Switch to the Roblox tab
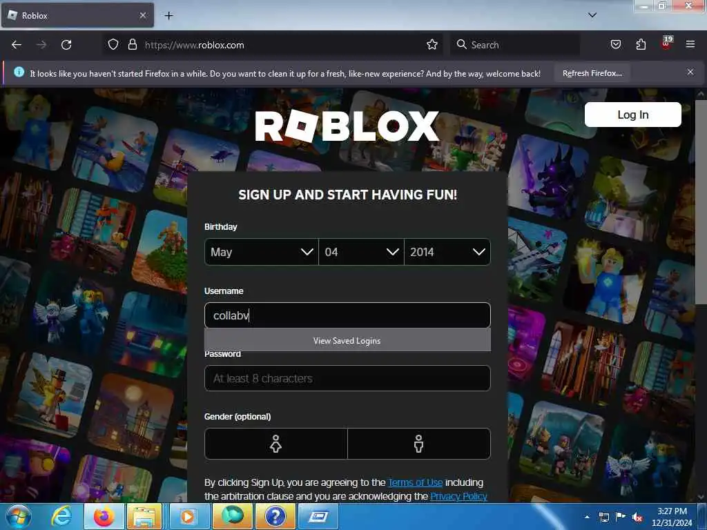Screen dimensions: 707x530 click(x=77, y=15)
